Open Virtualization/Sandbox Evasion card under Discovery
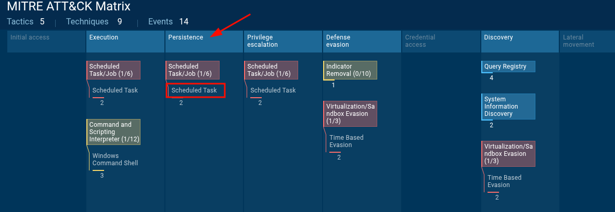The height and width of the screenshot is (212, 615). [508, 154]
